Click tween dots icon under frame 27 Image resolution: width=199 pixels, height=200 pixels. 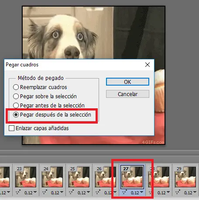(125, 192)
